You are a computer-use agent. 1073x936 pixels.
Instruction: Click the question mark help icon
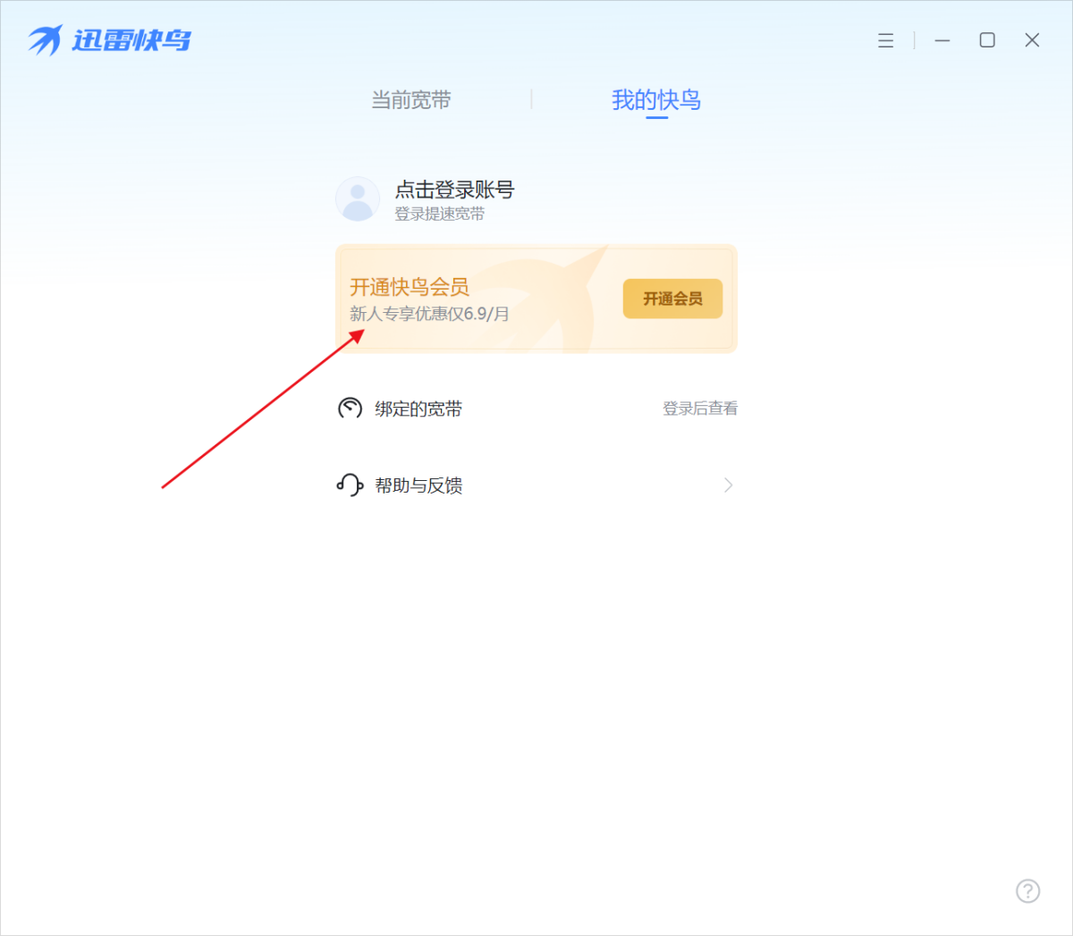pyautogui.click(x=1028, y=891)
